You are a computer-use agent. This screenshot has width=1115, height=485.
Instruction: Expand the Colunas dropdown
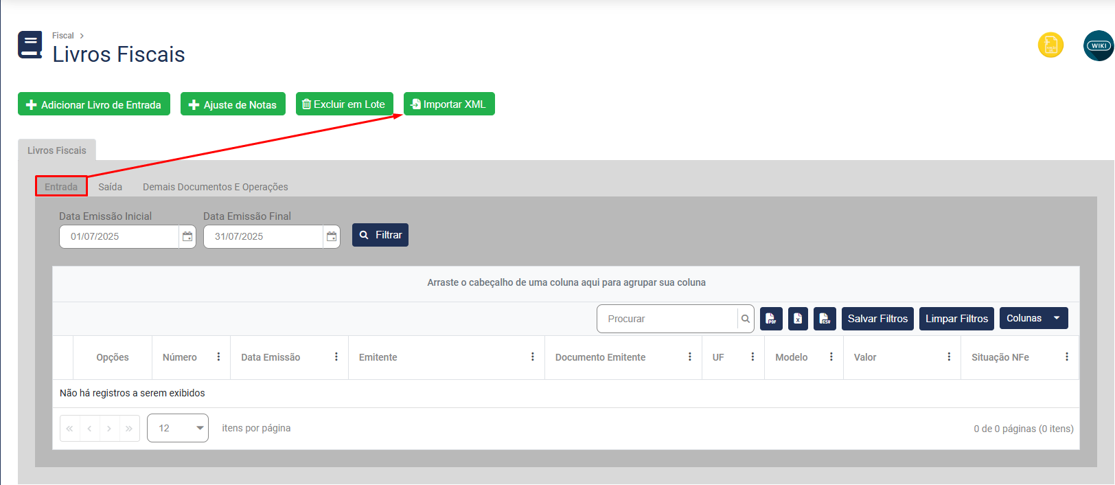(x=1034, y=318)
